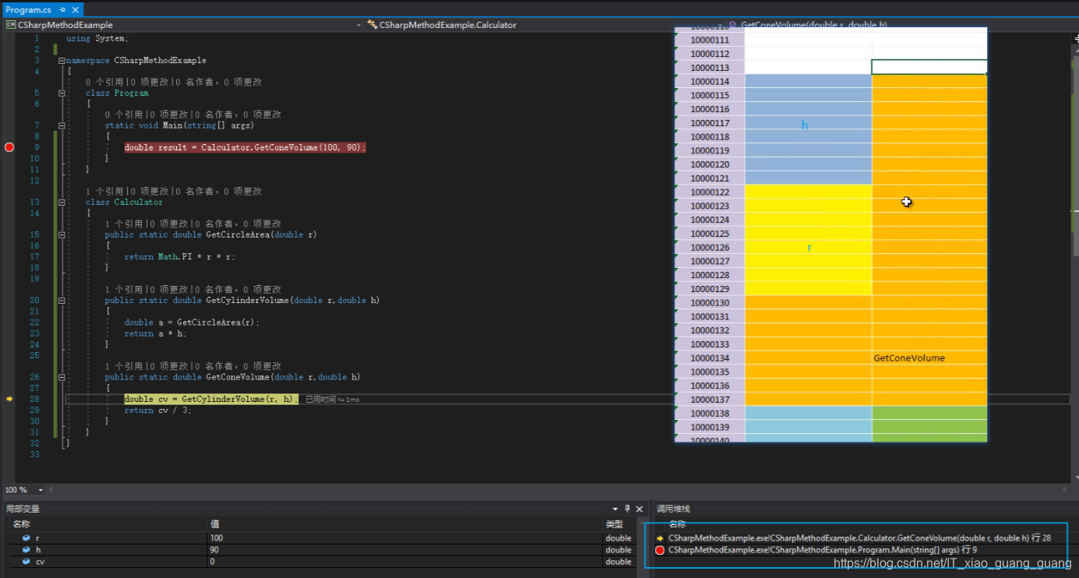The height and width of the screenshot is (578, 1079).
Task: Click line number 17 in the gutter
Action: pyautogui.click(x=34, y=256)
